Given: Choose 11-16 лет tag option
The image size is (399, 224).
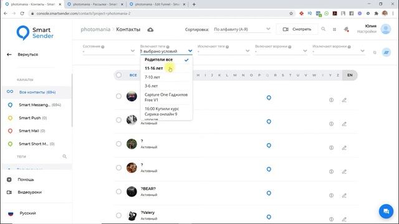Looking at the screenshot, I should pyautogui.click(x=166, y=68).
